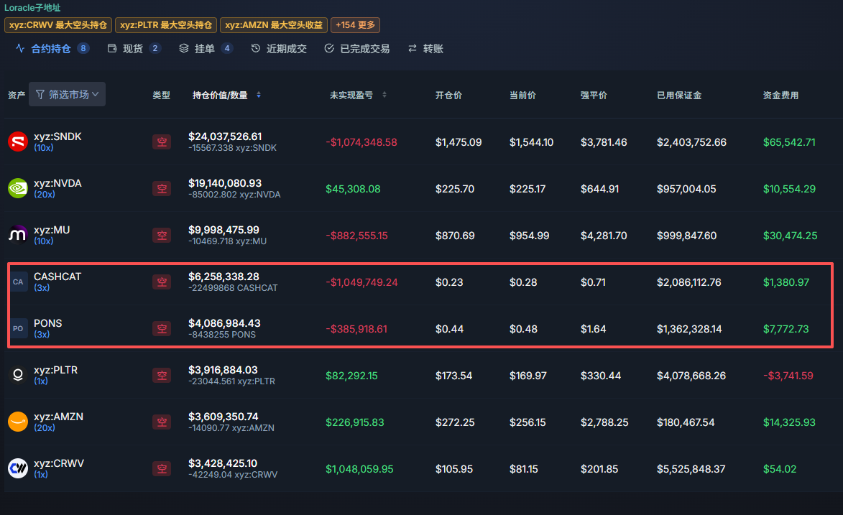
Task: Click unrealized profit $45,308.08
Action: 353,189
